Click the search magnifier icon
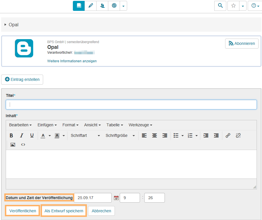This screenshot has width=262, height=220. point(220,6)
